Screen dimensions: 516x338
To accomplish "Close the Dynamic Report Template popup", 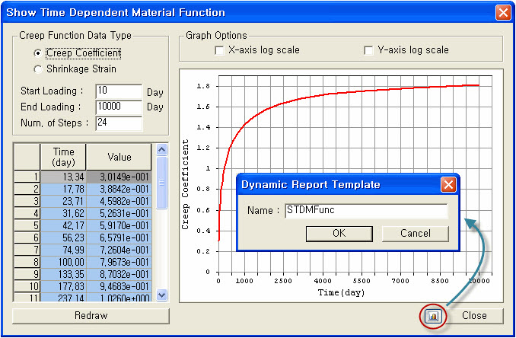I will click(x=448, y=184).
